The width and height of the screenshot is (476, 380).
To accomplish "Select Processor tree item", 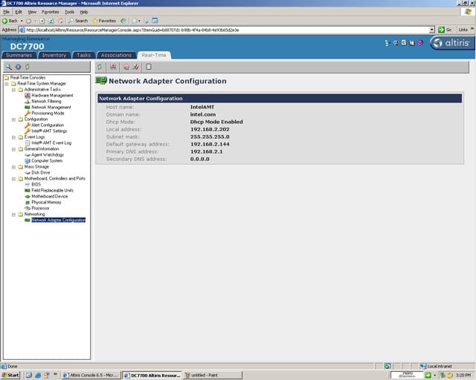I will 40,208.
